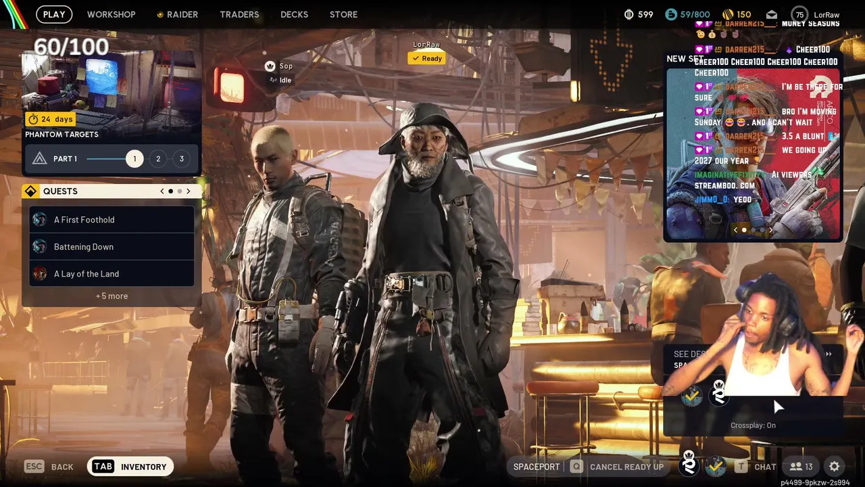The height and width of the screenshot is (487, 865).
Task: Click the Idle status label under Sop
Action: pyautogui.click(x=285, y=80)
